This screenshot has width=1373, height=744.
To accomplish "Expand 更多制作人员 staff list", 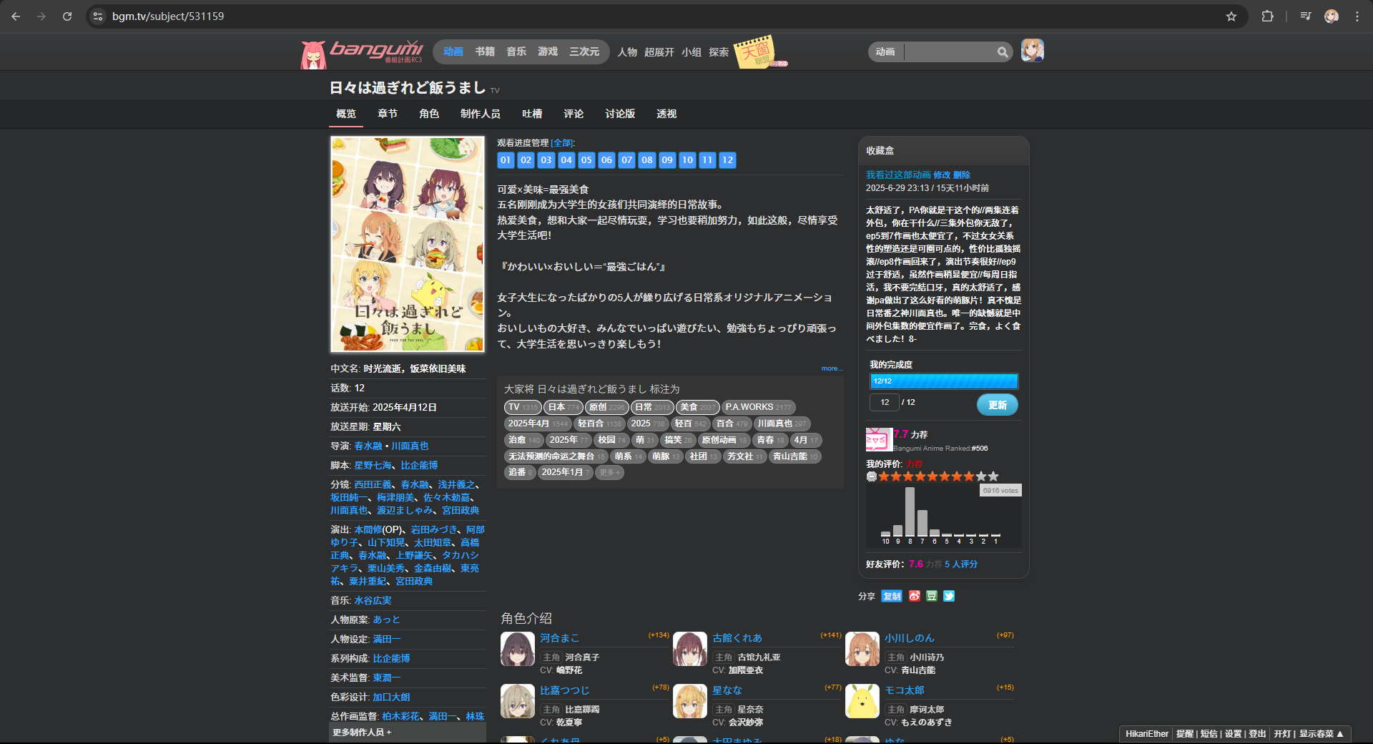I will click(x=408, y=733).
